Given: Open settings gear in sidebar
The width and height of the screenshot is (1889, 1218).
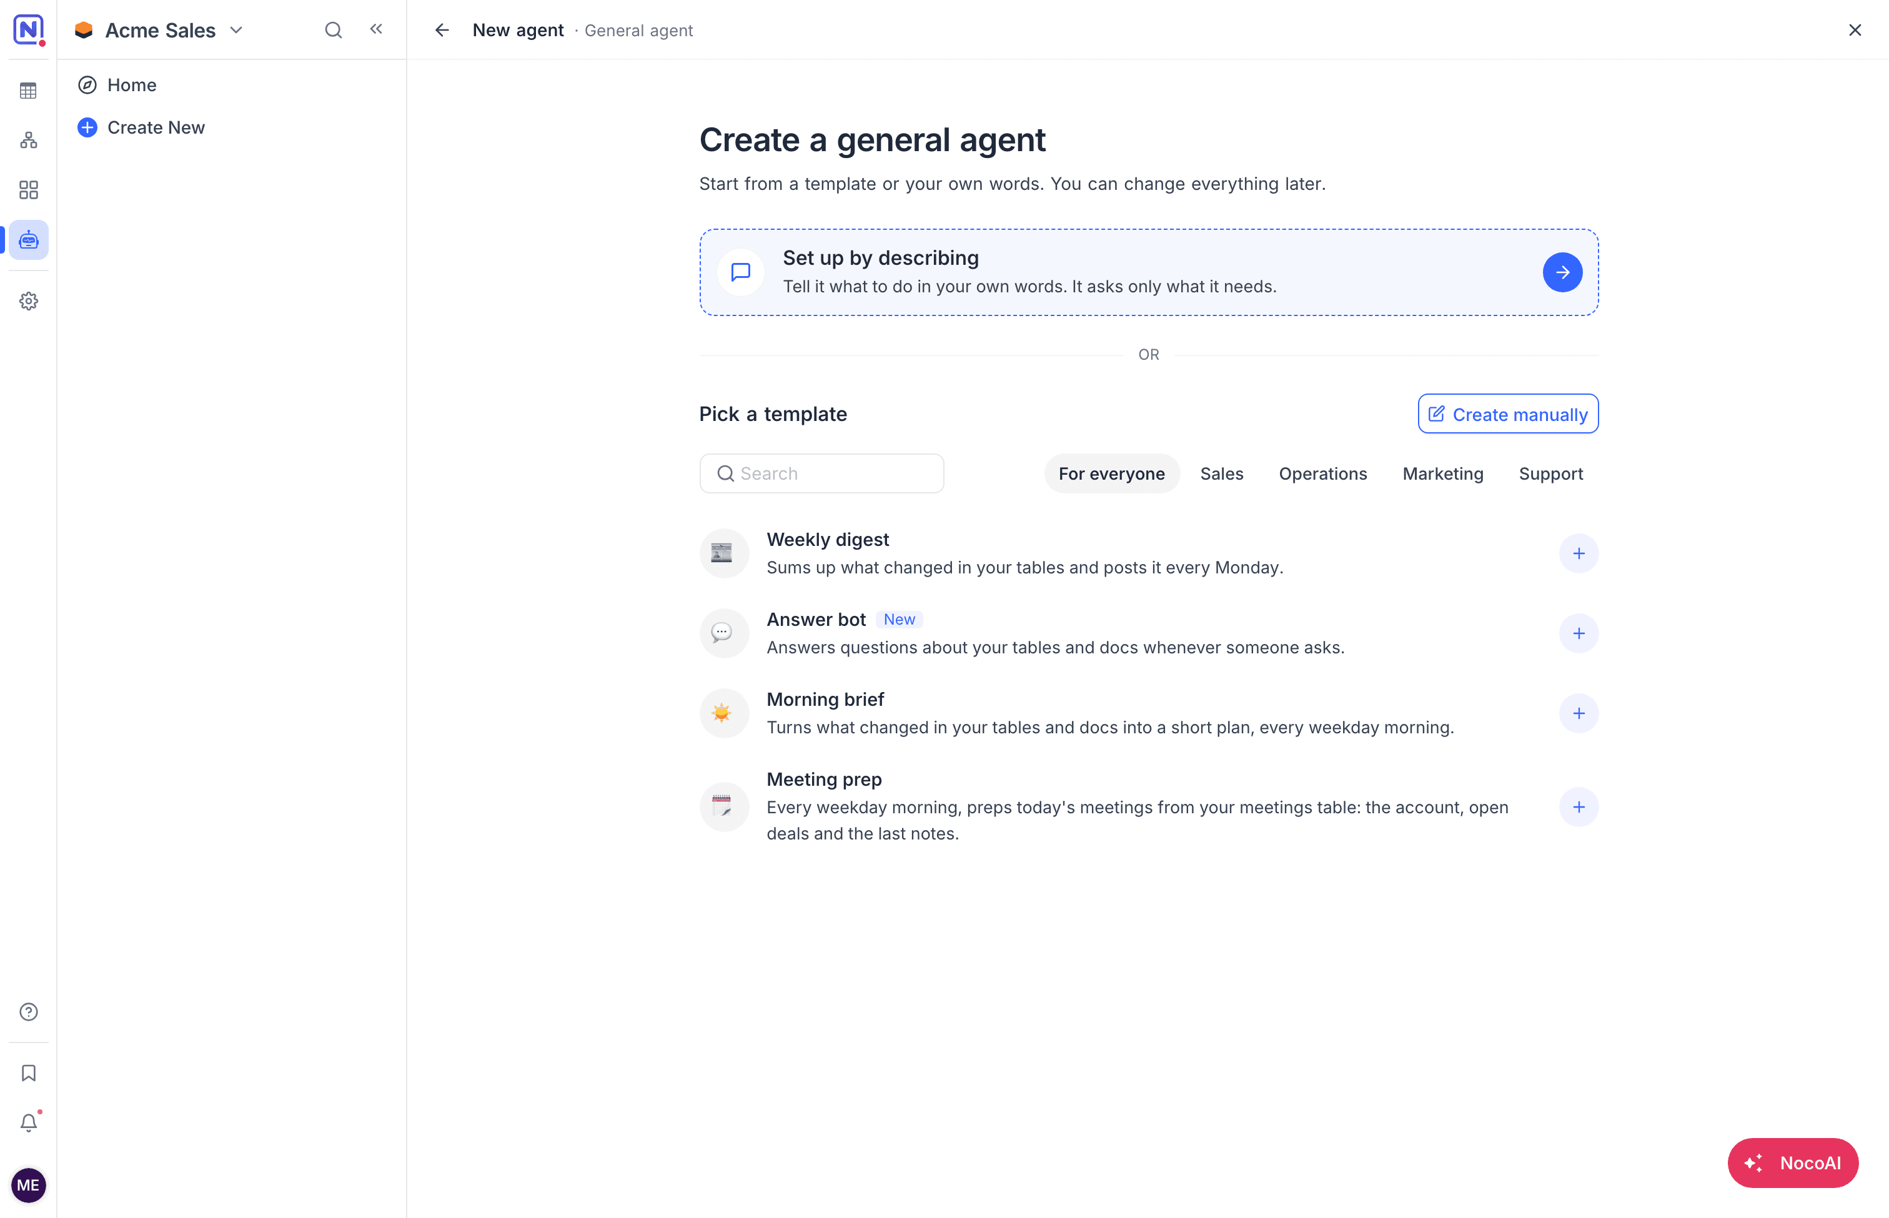Looking at the screenshot, I should [x=29, y=301].
